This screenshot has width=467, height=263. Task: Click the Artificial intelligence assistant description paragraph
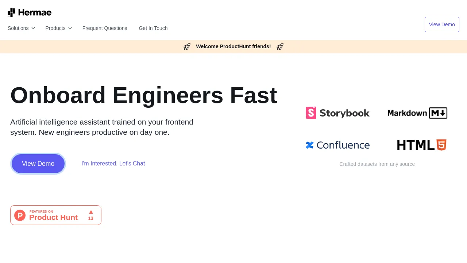click(x=102, y=127)
